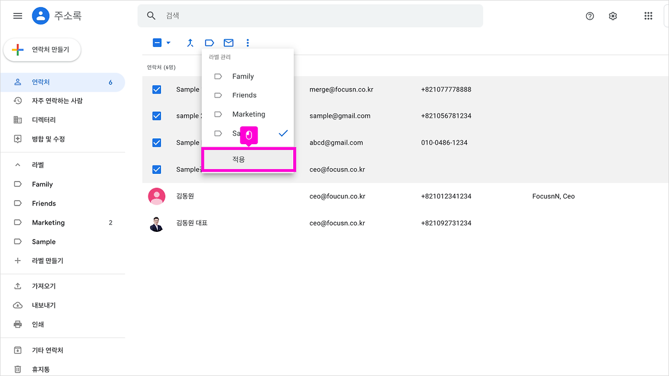The image size is (669, 376).
Task: Open the Family label in the sidebar
Action: coord(63,184)
